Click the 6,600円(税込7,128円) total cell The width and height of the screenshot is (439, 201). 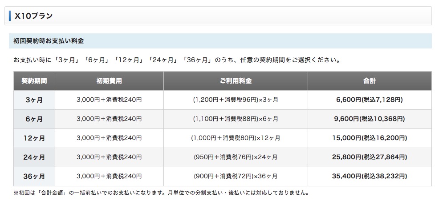point(369,100)
